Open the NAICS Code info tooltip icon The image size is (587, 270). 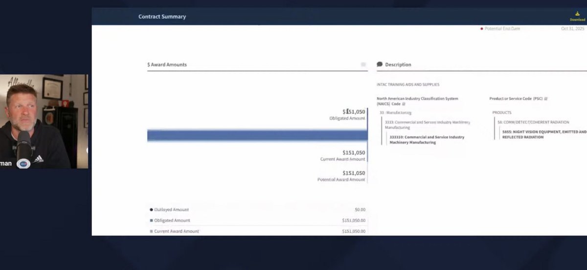404,104
